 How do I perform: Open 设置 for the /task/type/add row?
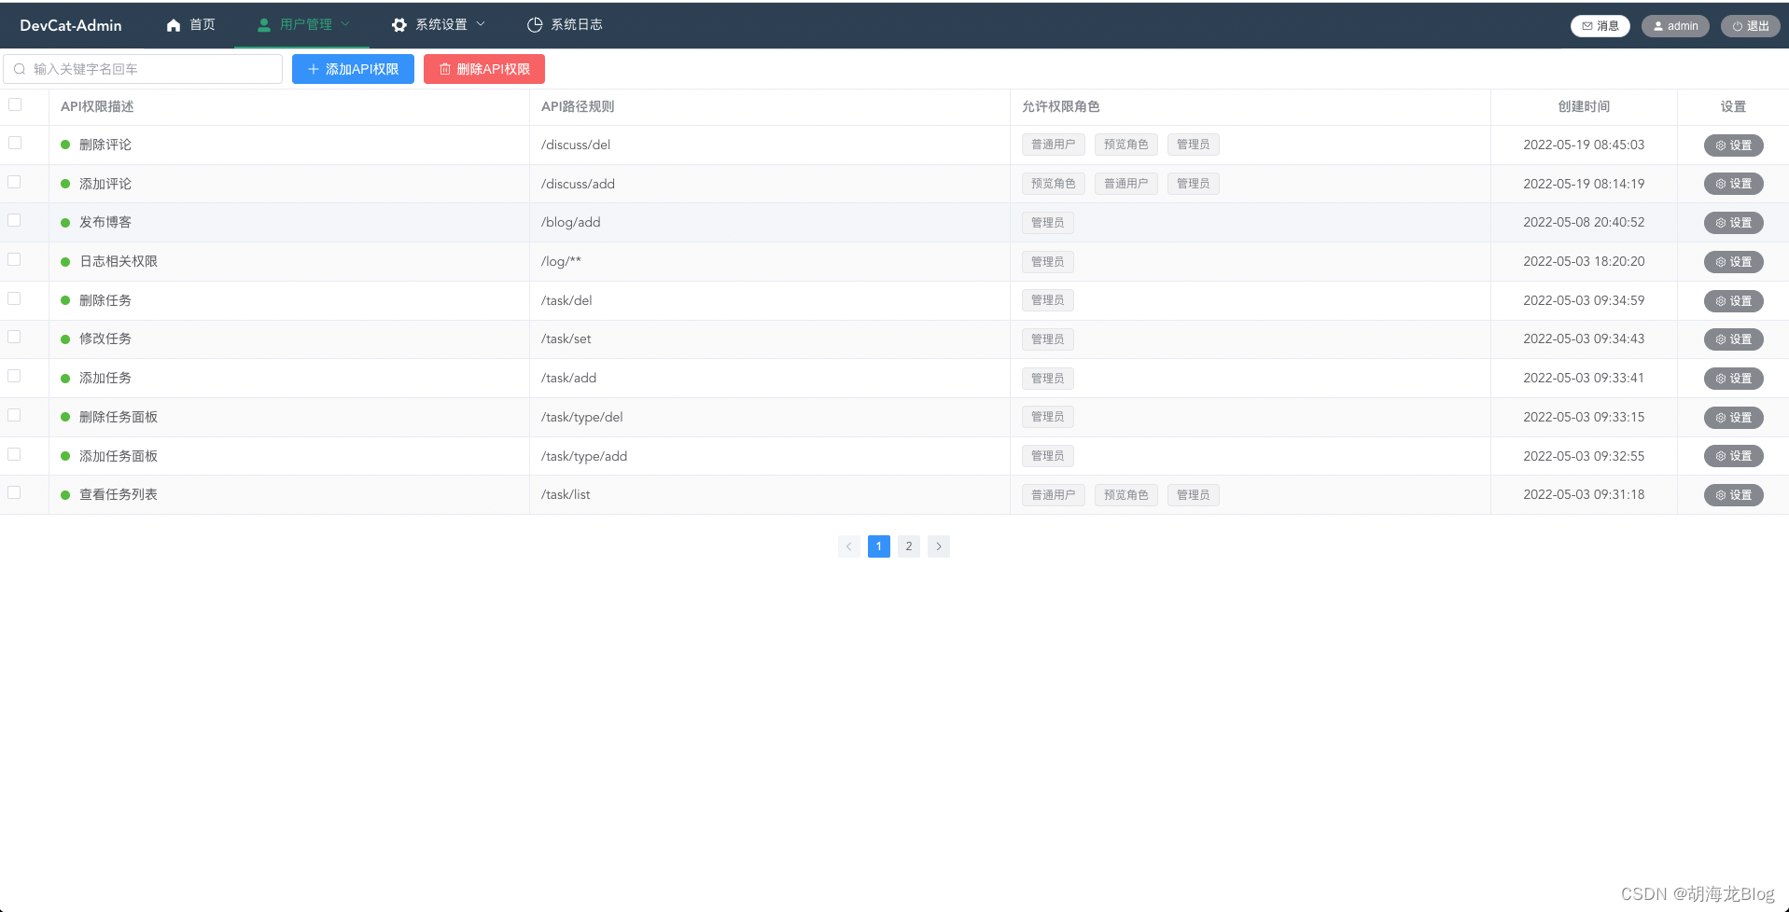[x=1733, y=456]
